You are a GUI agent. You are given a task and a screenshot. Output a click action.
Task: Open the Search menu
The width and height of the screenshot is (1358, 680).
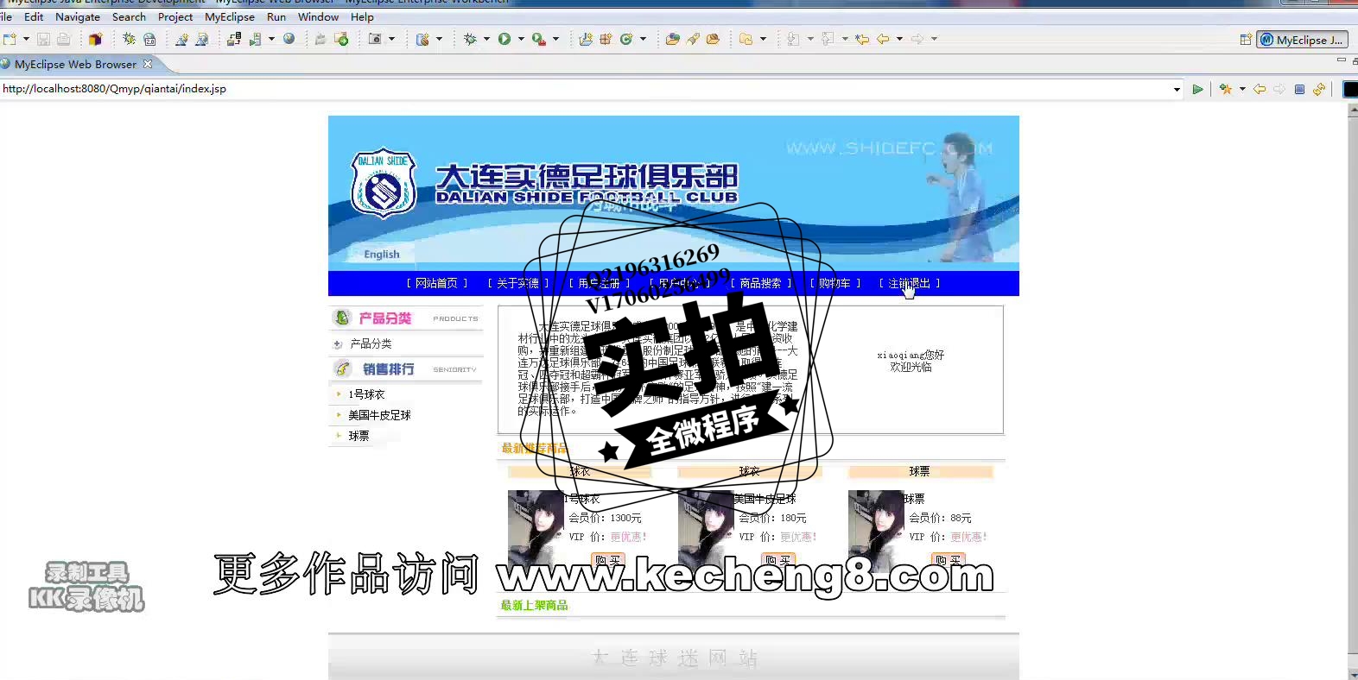(129, 16)
